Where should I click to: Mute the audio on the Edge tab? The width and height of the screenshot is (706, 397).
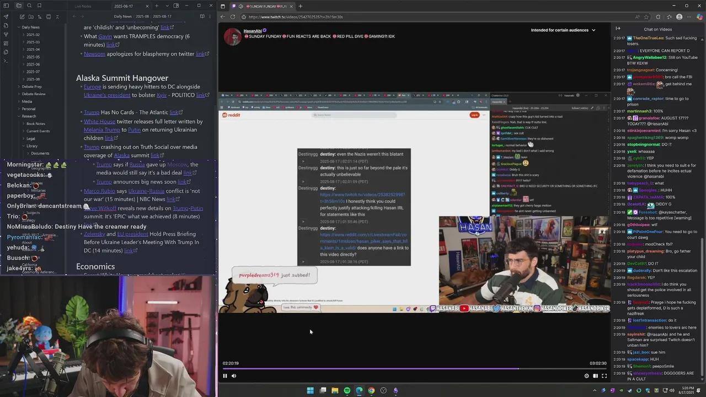(x=240, y=6)
